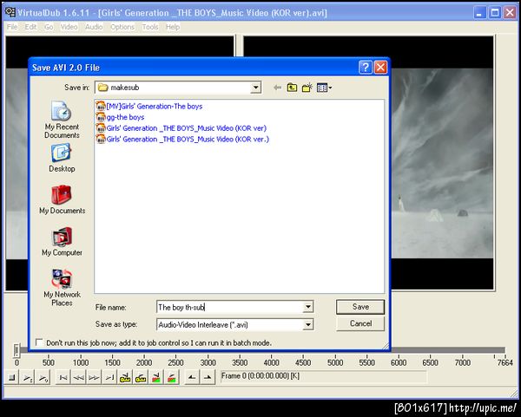Create a new folder in makesub
This screenshot has width=521, height=417.
coord(307,88)
